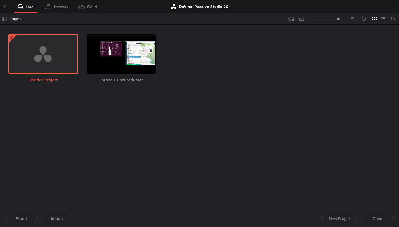Image resolution: width=399 pixels, height=227 pixels.
Task: Click the thumbnail size slider handle
Action: pyautogui.click(x=338, y=19)
